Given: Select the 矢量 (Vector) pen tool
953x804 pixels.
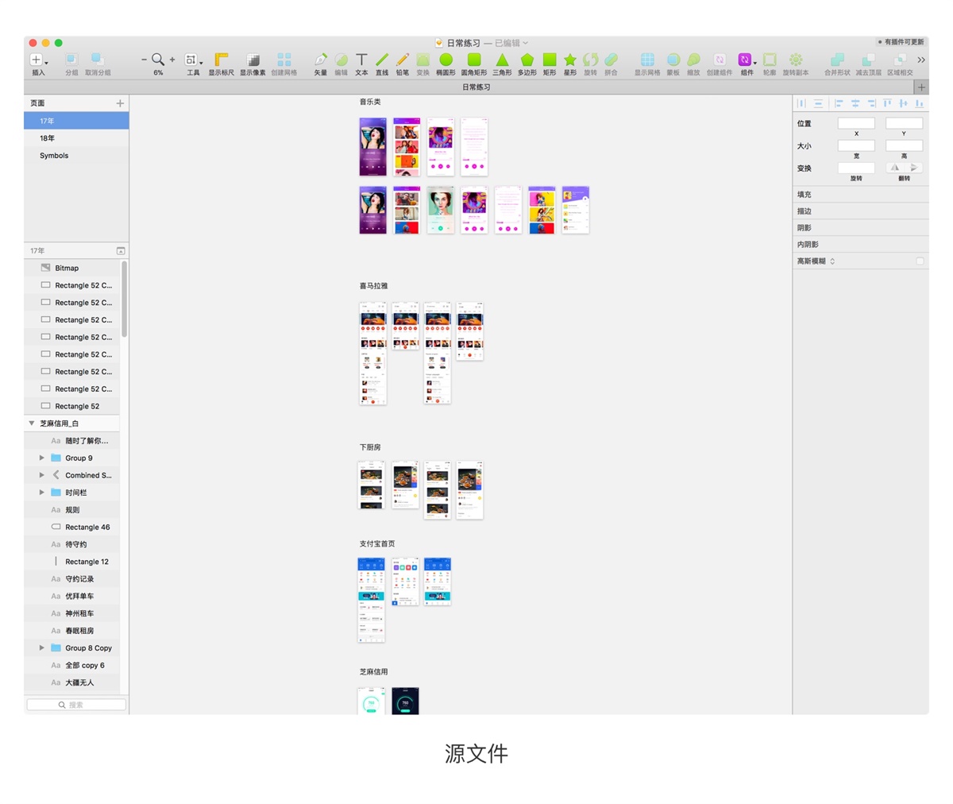Looking at the screenshot, I should click(x=320, y=60).
